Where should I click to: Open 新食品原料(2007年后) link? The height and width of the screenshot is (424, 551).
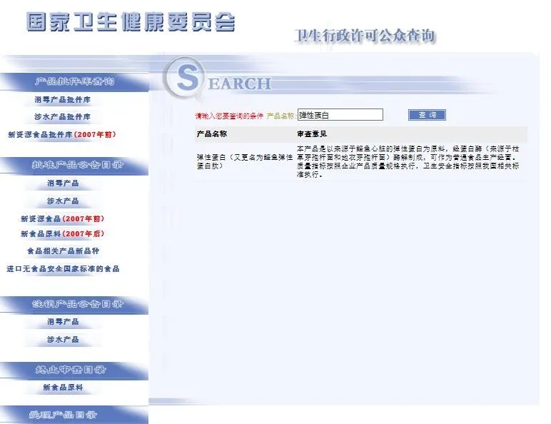[63, 234]
